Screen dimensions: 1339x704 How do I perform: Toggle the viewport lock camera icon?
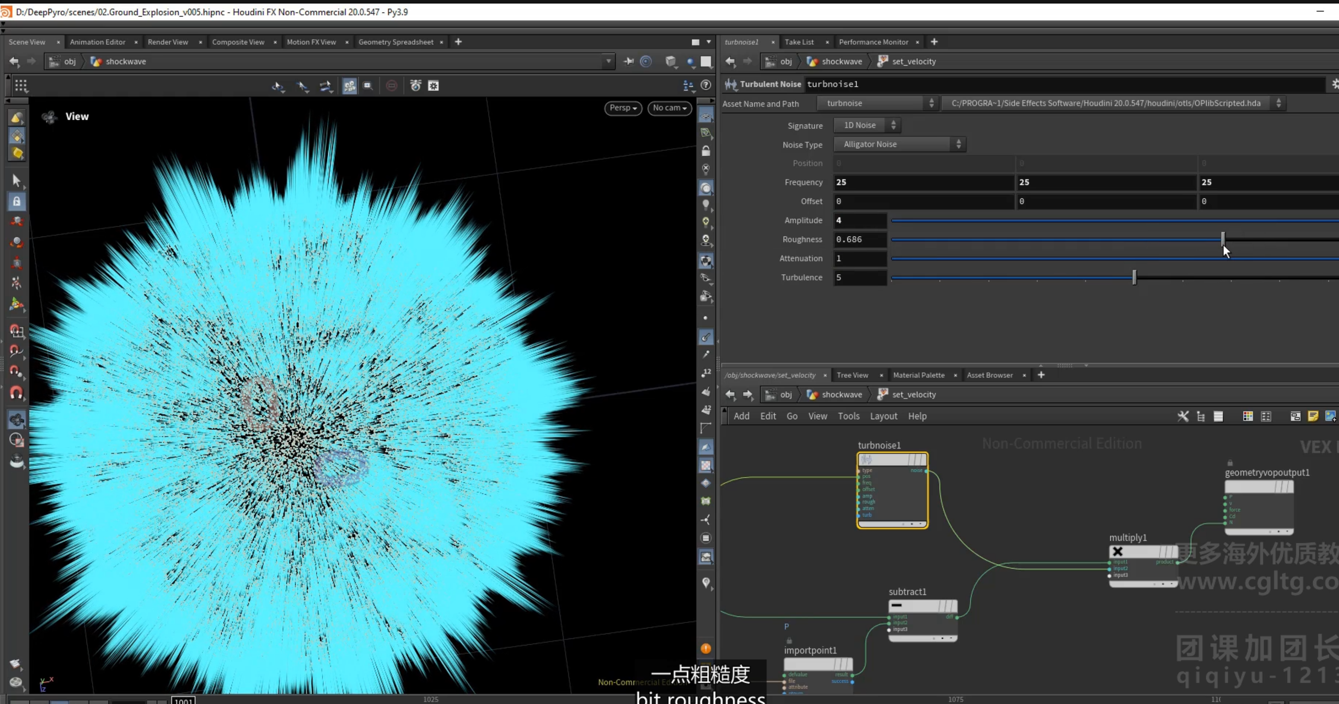[706, 151]
